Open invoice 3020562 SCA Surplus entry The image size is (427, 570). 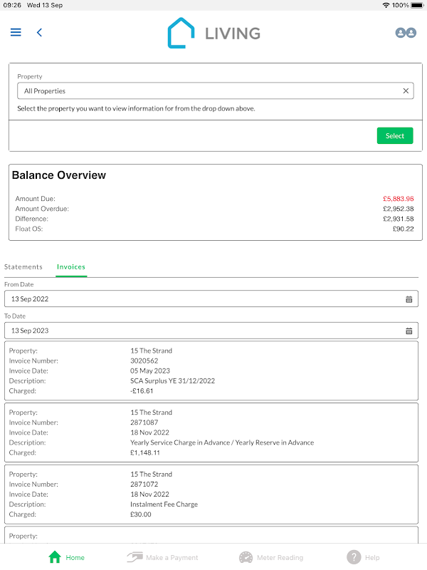pyautogui.click(x=211, y=370)
